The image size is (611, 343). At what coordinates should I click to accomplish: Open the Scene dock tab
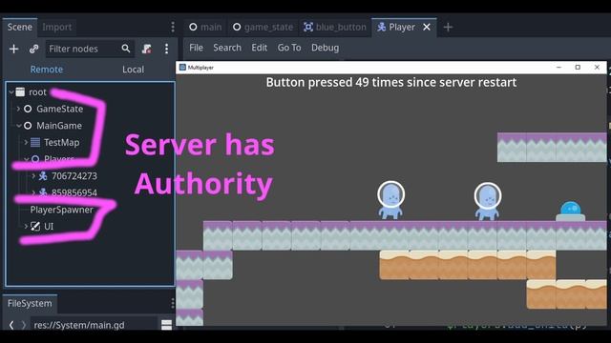[x=20, y=27]
